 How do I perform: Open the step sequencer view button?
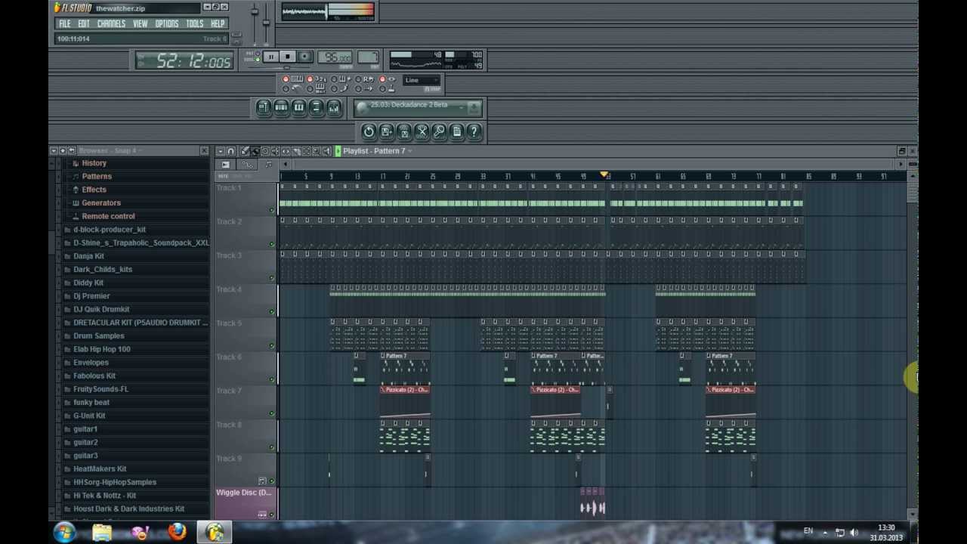tap(281, 107)
